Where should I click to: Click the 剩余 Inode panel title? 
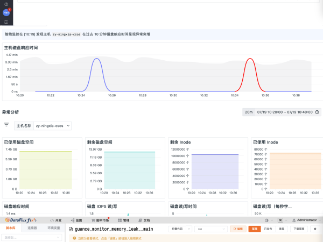click(x=180, y=142)
